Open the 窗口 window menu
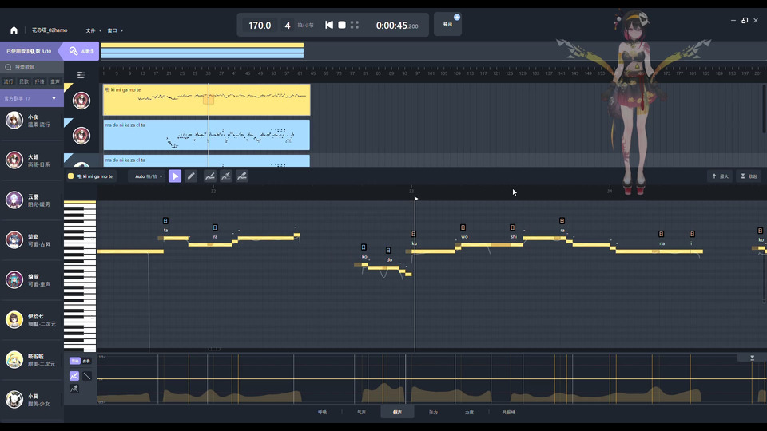The image size is (767, 431). 115,30
